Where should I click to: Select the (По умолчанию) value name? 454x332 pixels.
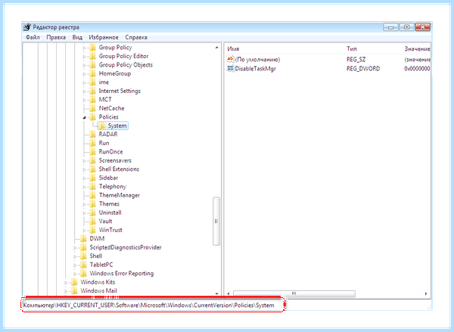click(257, 59)
